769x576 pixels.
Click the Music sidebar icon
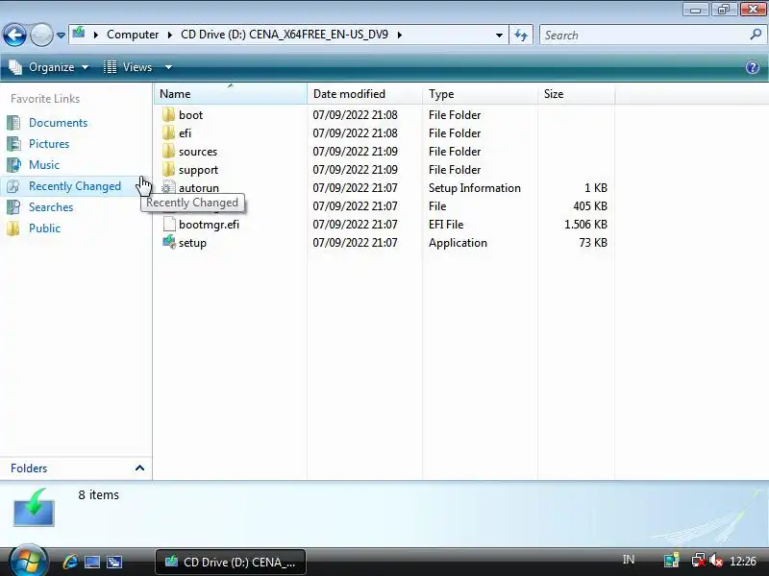[x=13, y=165]
